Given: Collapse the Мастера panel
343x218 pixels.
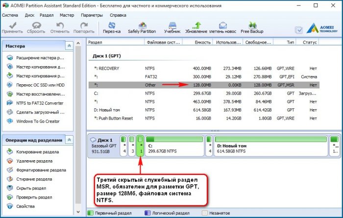Looking at the screenshot, I should 69,46.
